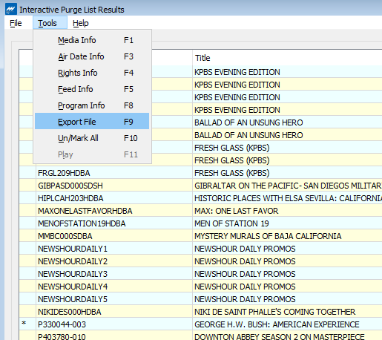Screen dimensions: 382x340
Task: Click NEWSHOUR DAILY PROMOS title for NEWSHOURDAILY1
Action: 245,249
